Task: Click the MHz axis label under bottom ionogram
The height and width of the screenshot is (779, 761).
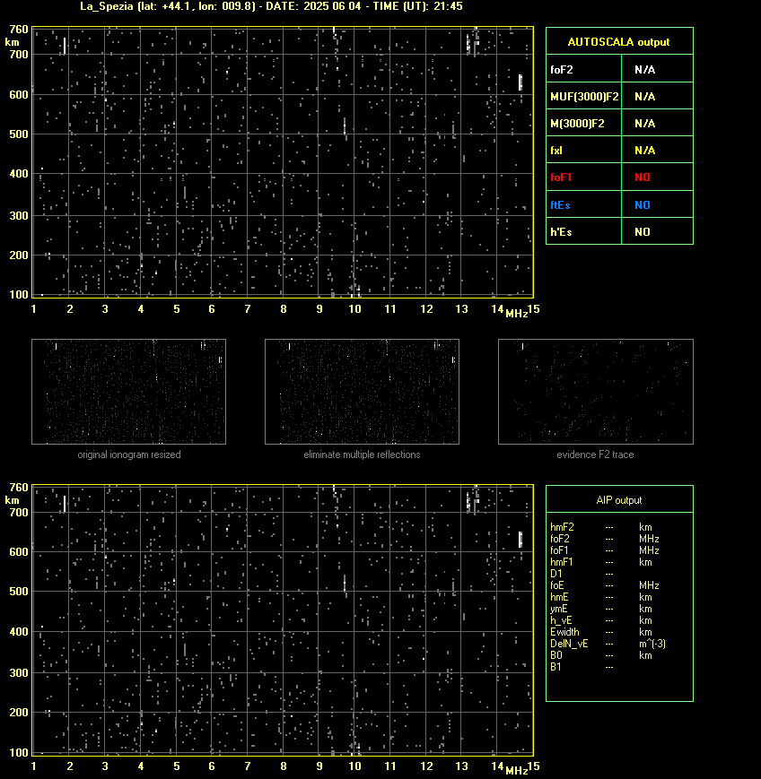Action: point(517,771)
